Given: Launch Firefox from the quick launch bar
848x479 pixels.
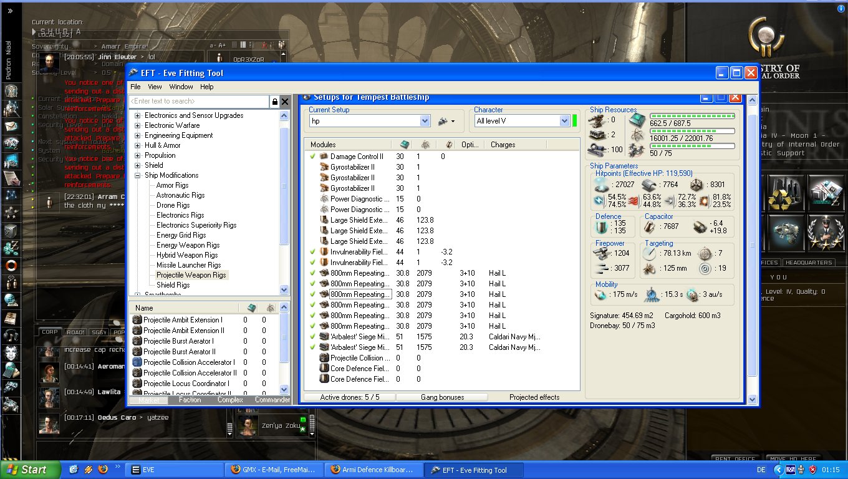Looking at the screenshot, I should coord(103,470).
